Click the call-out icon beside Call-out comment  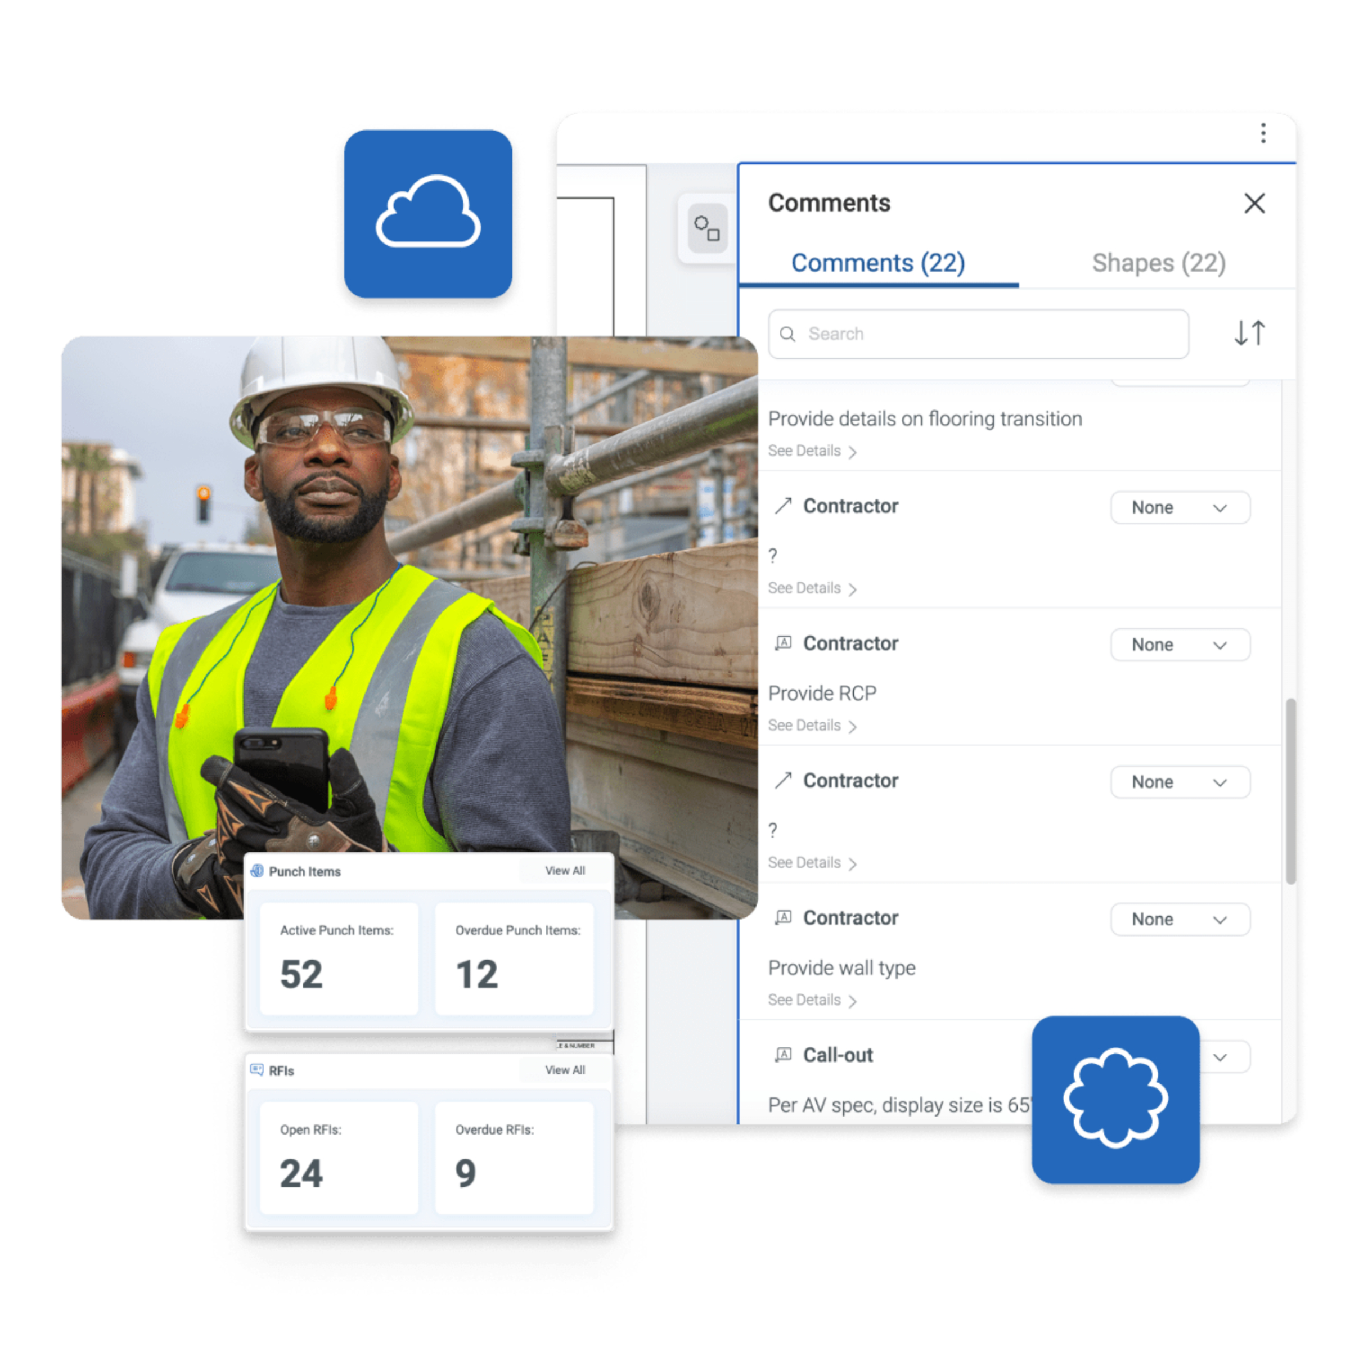(x=784, y=1055)
